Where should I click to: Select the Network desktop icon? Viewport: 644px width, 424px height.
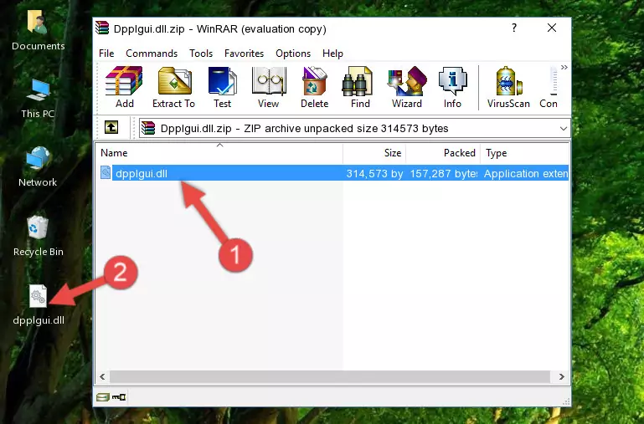(38, 166)
